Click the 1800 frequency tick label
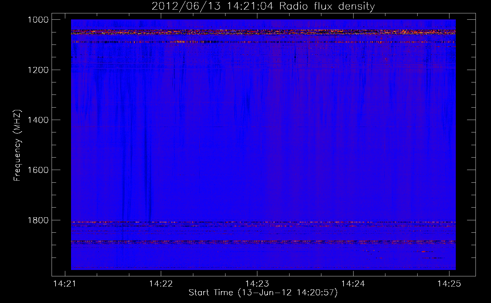 (x=38, y=220)
